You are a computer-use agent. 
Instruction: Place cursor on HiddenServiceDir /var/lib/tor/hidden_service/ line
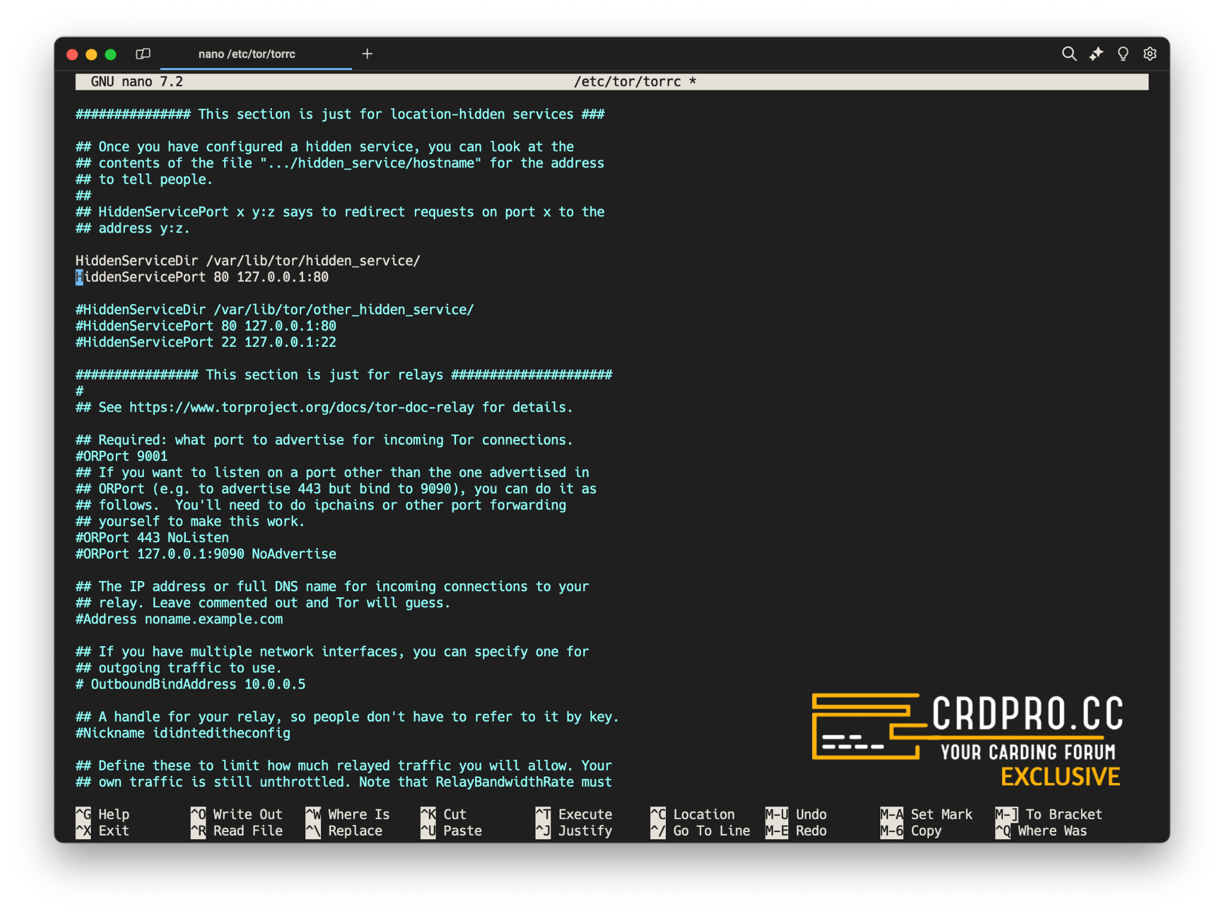click(247, 261)
